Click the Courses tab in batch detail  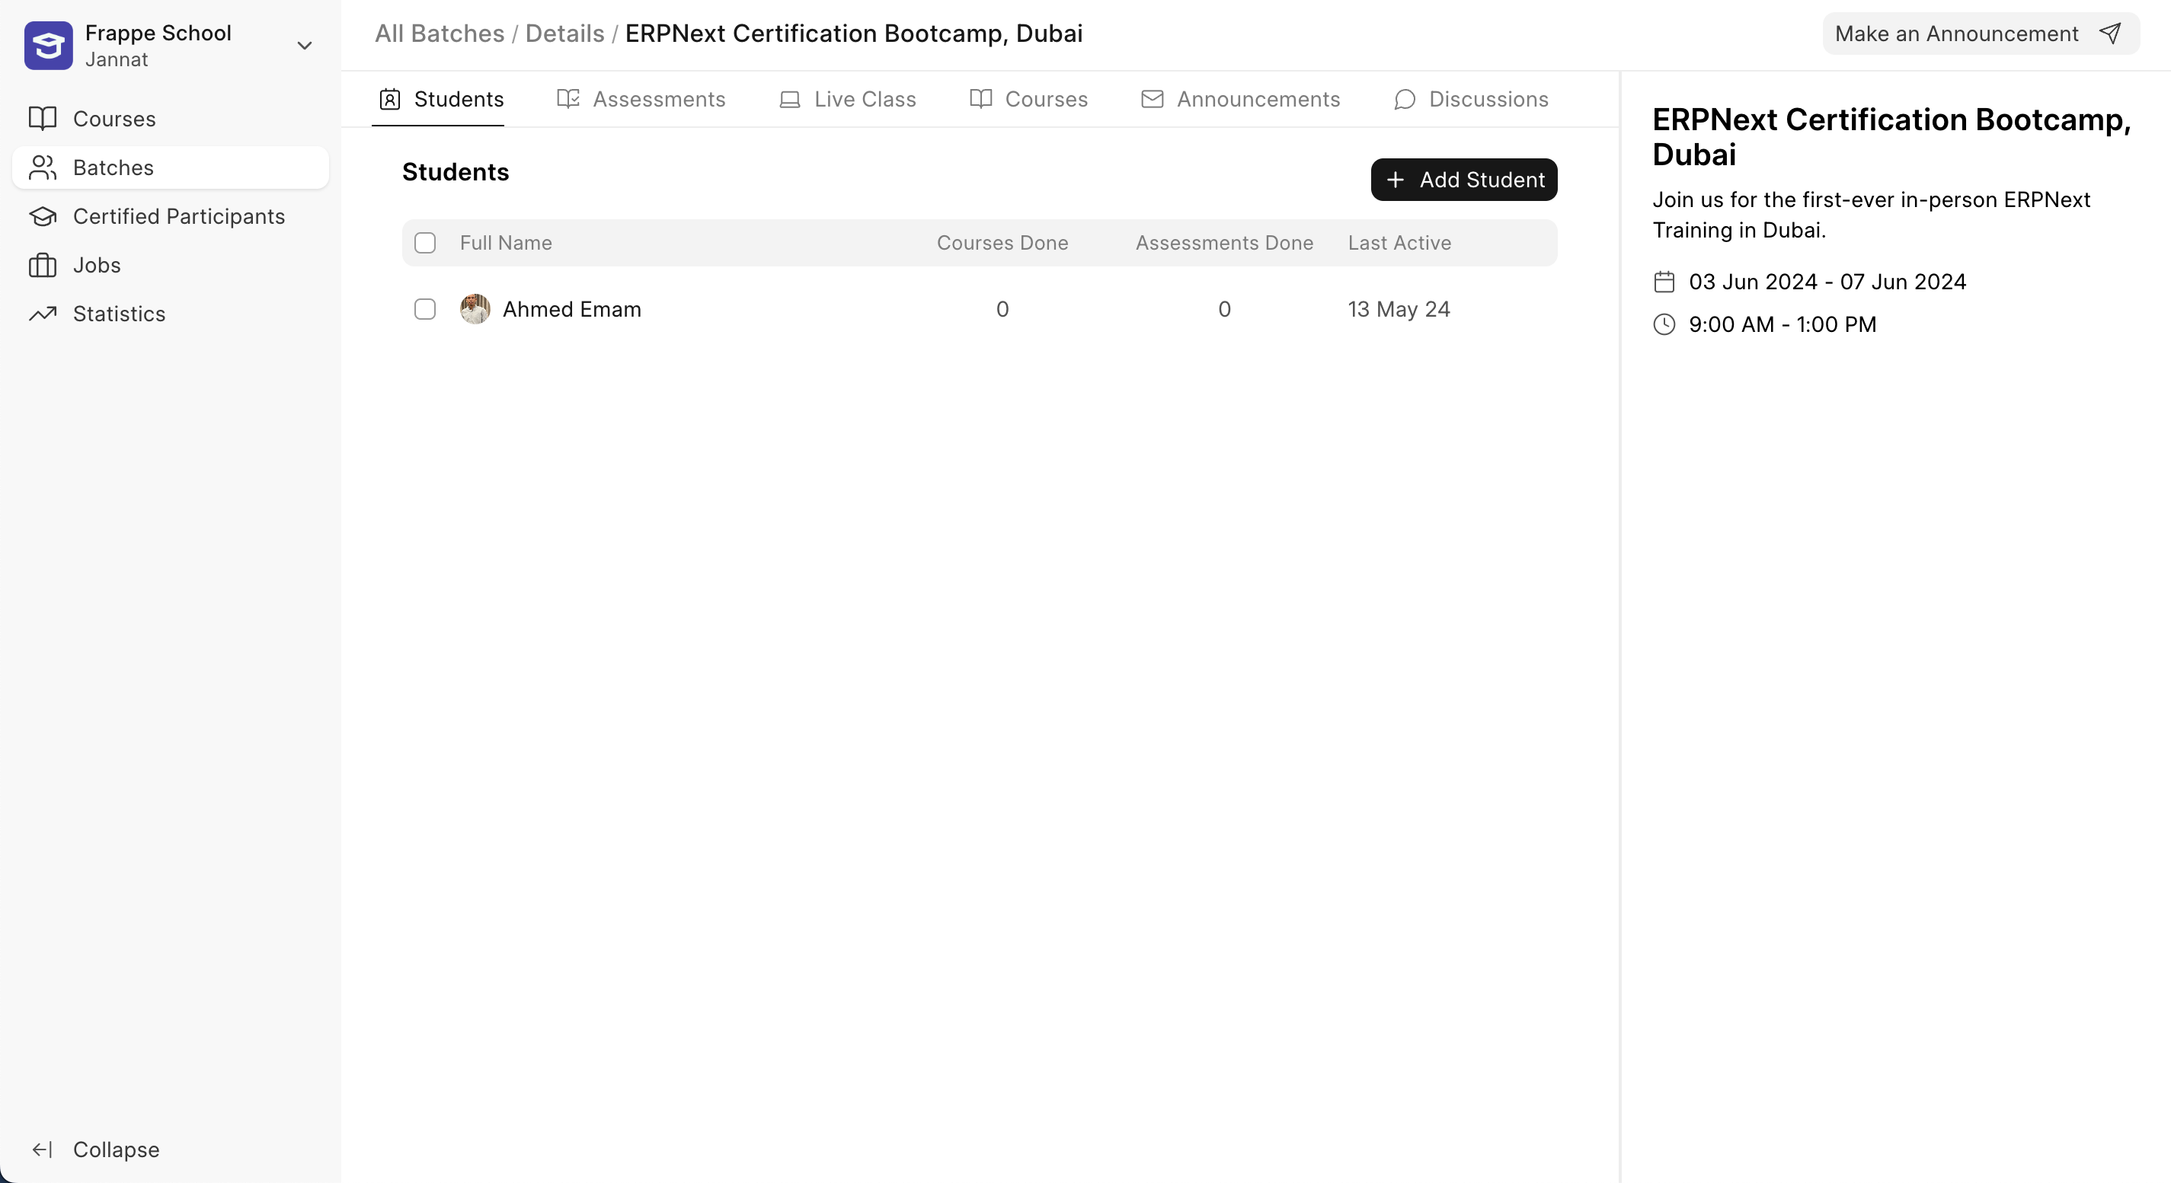click(x=1046, y=97)
